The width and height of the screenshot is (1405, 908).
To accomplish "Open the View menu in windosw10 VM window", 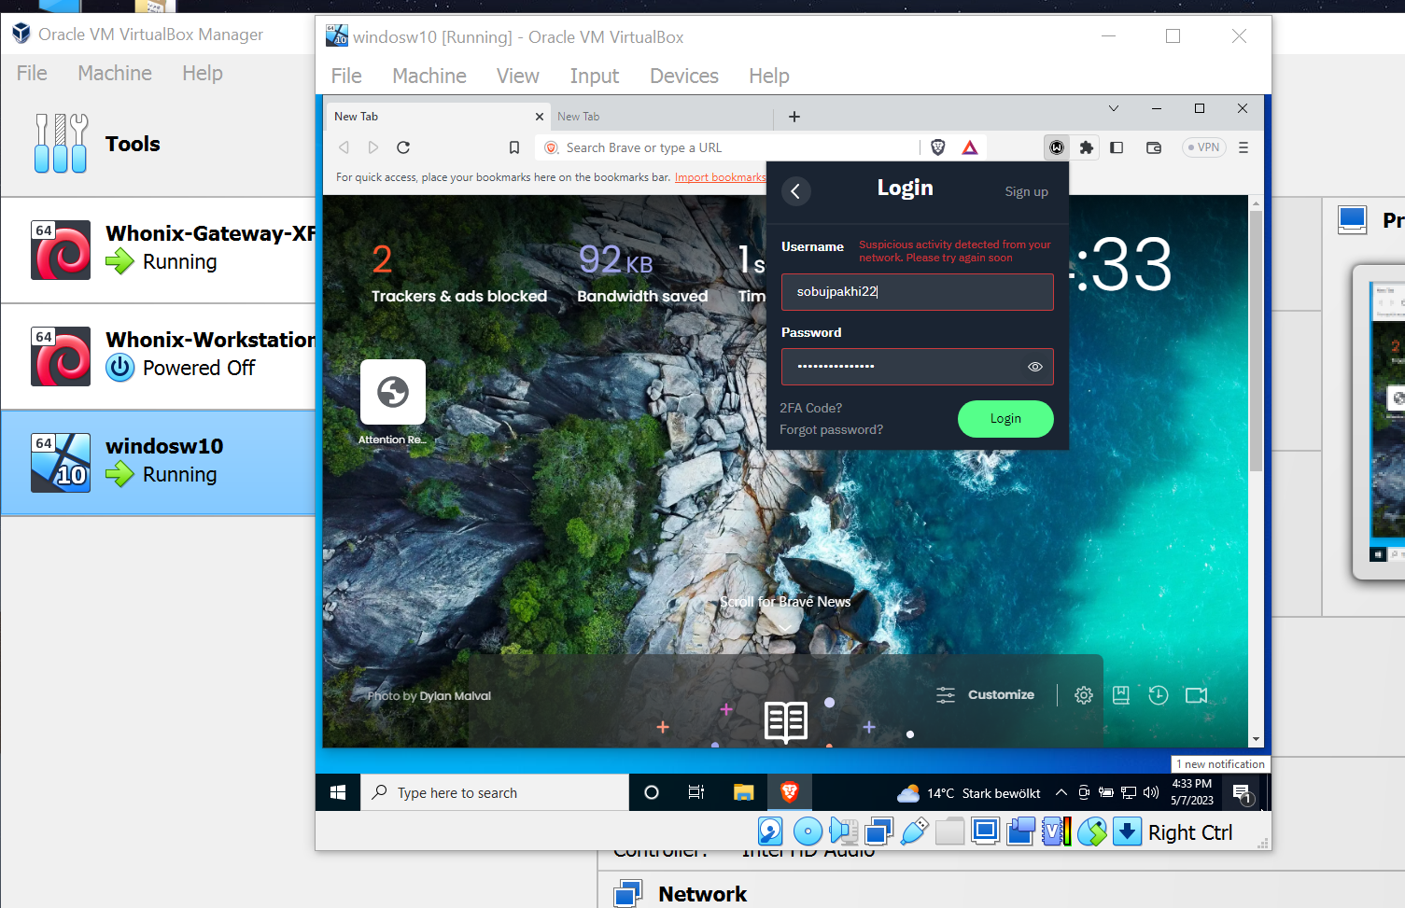I will click(x=518, y=76).
